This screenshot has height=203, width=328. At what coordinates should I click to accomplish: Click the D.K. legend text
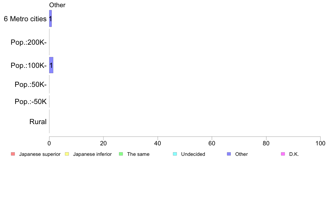point(294,154)
